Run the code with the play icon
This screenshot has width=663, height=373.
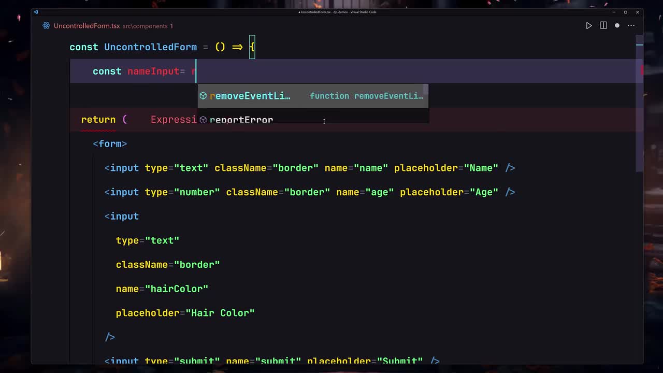(x=589, y=25)
